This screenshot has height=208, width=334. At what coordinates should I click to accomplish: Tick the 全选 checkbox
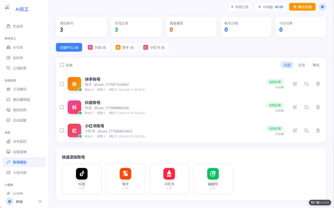(62, 65)
